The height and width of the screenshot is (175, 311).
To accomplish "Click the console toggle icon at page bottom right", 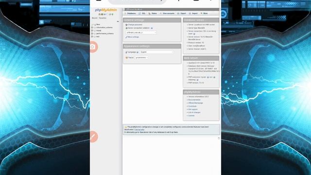I will [x=219, y=138].
